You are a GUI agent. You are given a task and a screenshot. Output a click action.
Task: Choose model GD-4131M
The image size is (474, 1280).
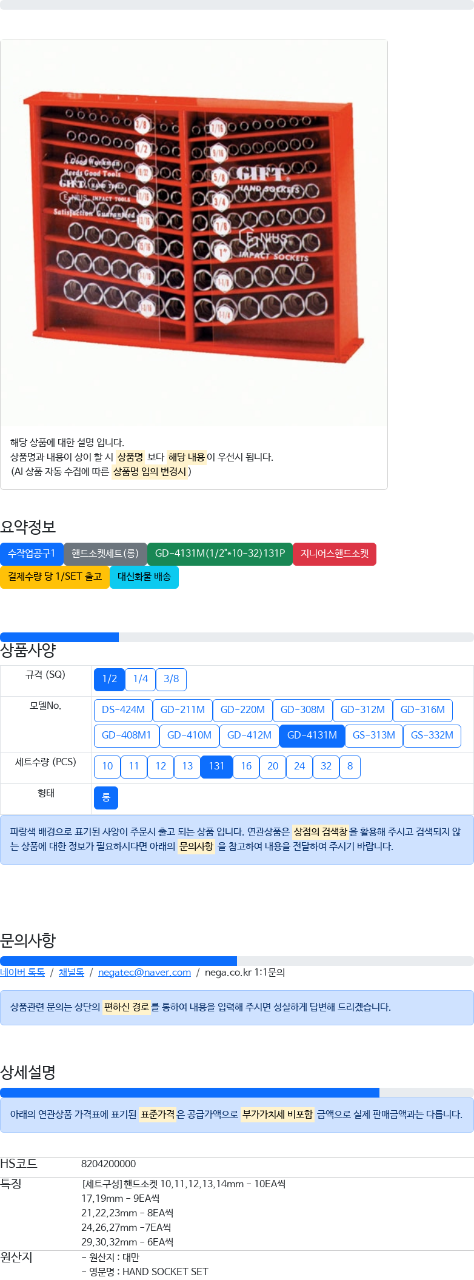click(312, 736)
